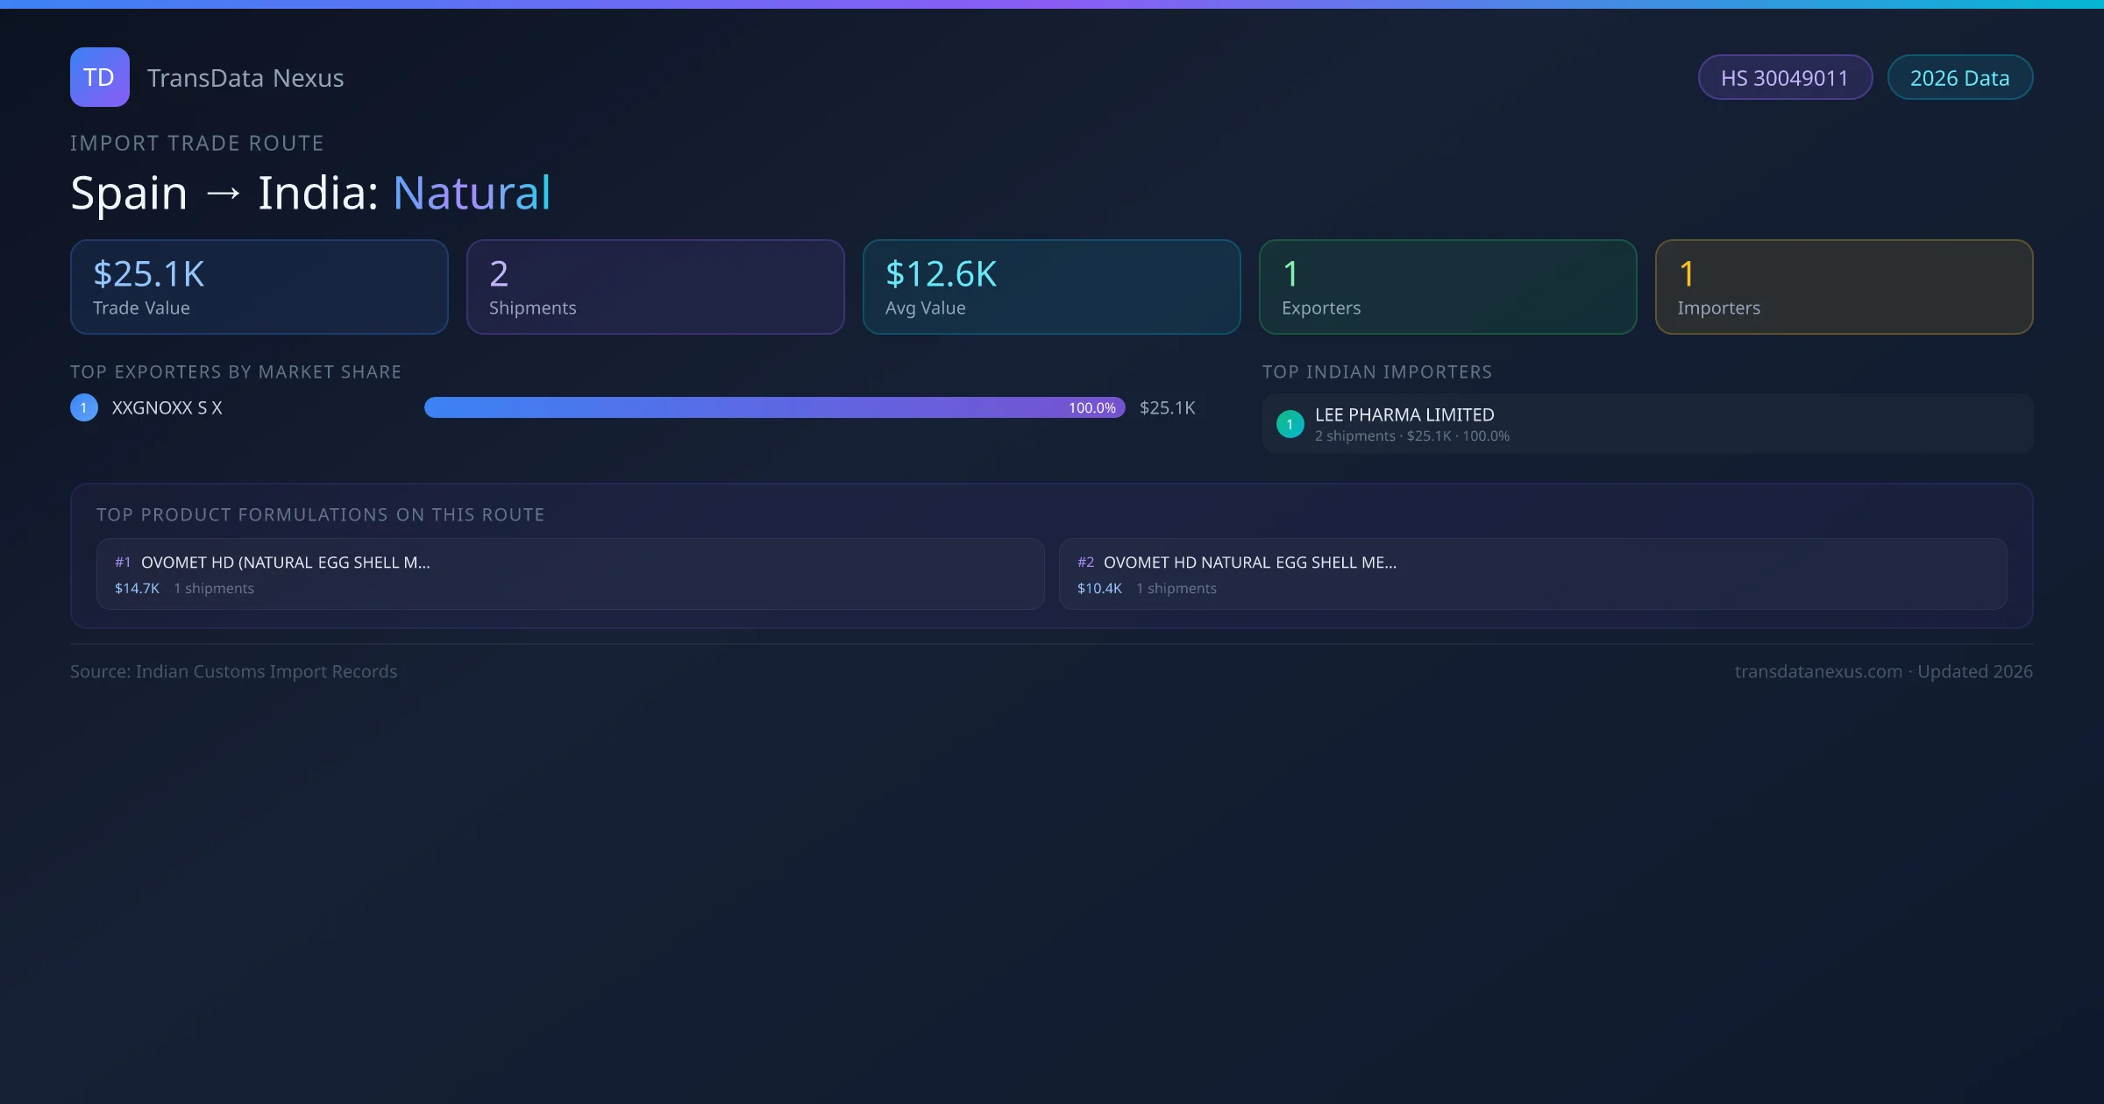The image size is (2104, 1104).
Task: Select the $12.6K Avg Value card
Action: click(x=1051, y=287)
